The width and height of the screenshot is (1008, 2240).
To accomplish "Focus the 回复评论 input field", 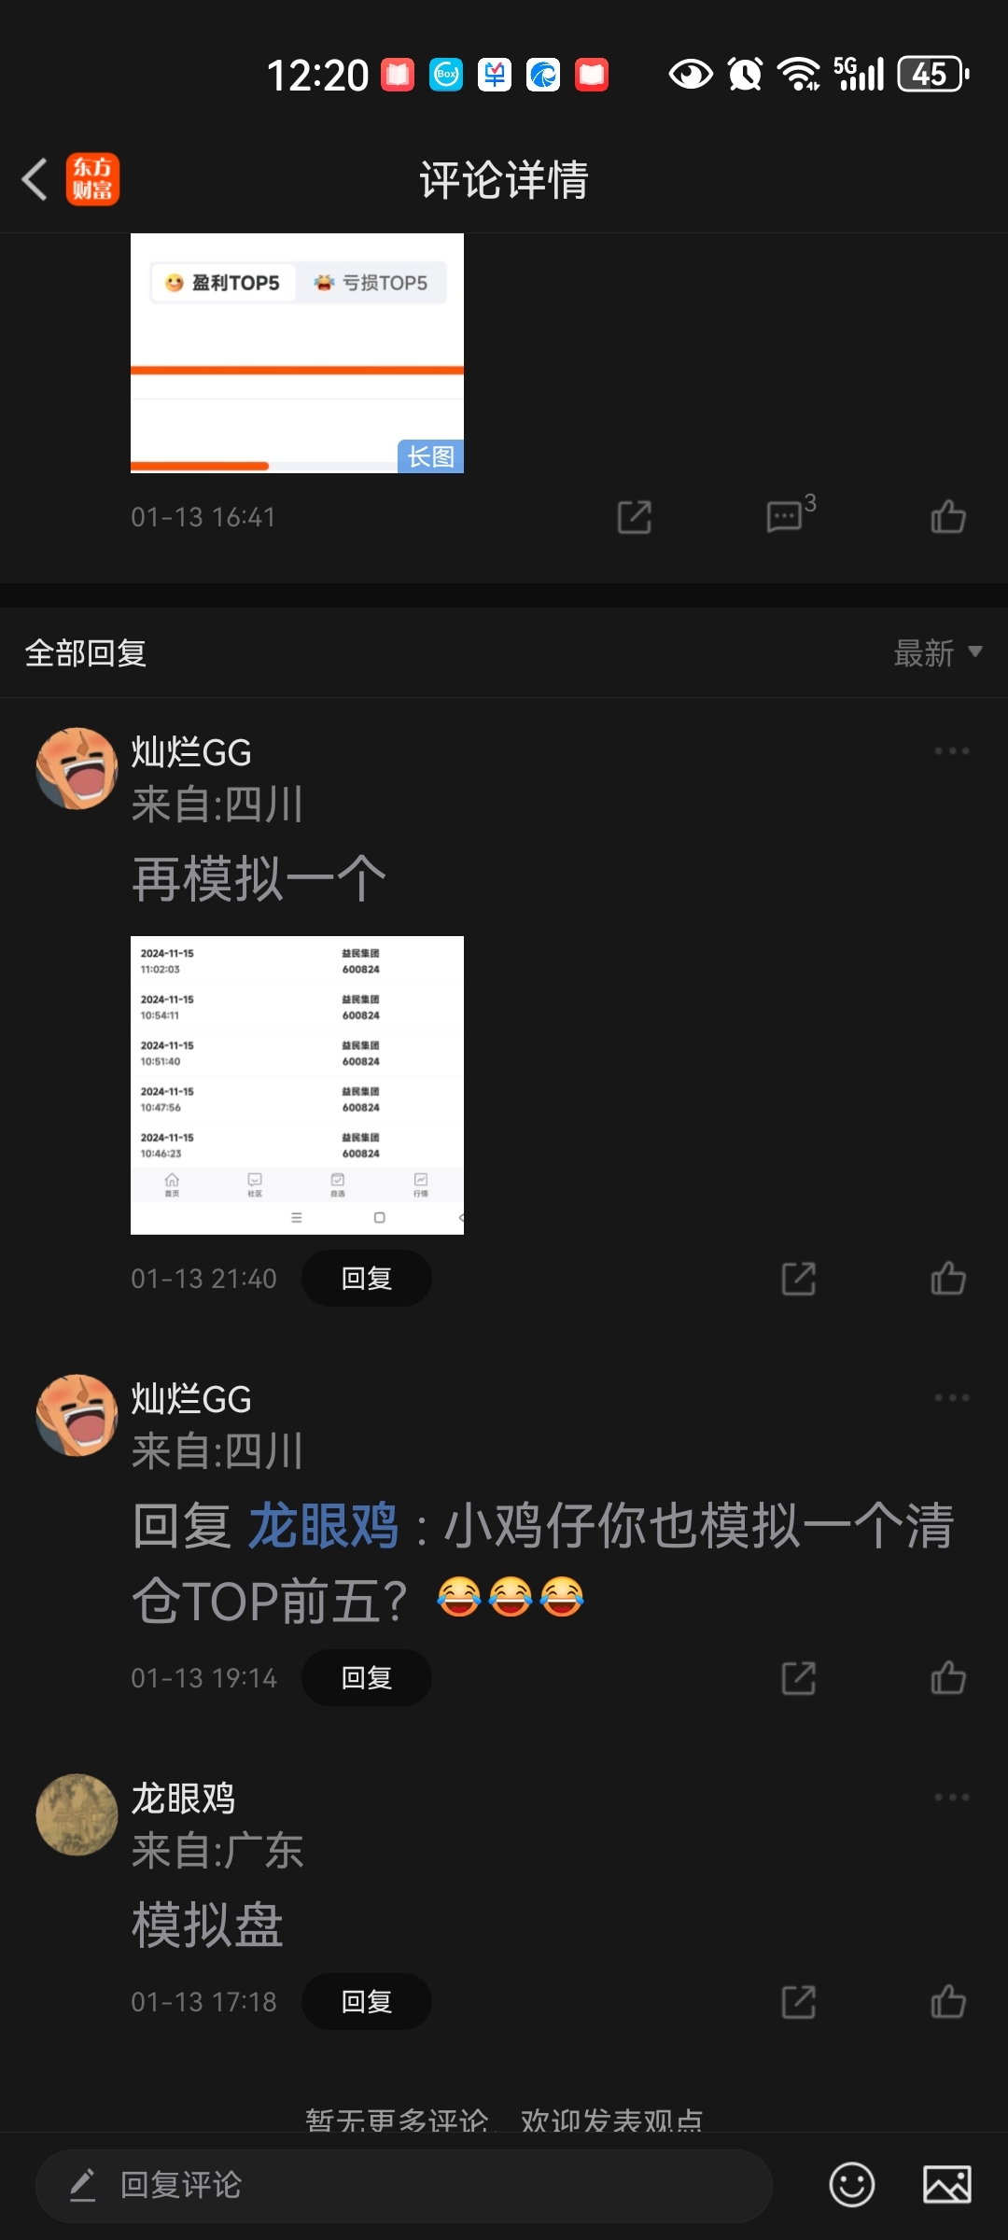I will point(403,2185).
